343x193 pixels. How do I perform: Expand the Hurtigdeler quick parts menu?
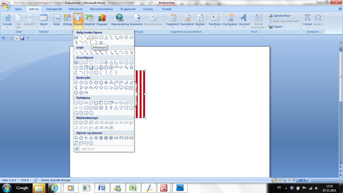(230, 21)
